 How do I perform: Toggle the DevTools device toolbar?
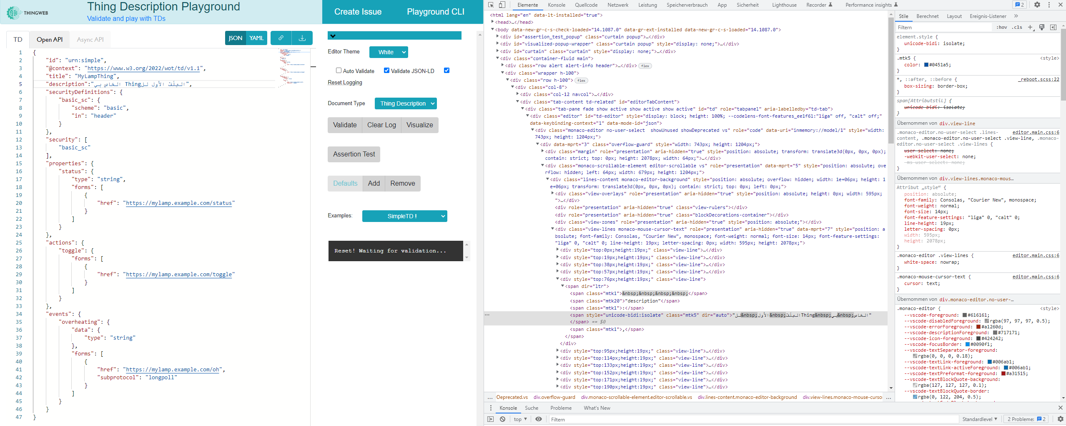tap(502, 5)
